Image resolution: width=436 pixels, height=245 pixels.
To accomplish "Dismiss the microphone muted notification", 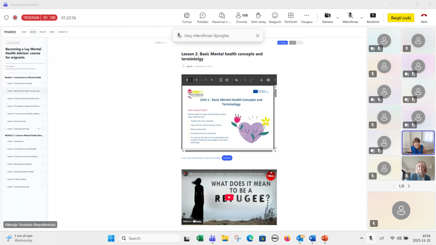I will [x=258, y=36].
